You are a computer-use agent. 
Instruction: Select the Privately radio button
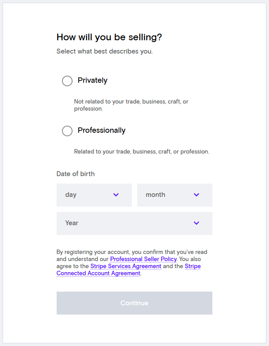[x=67, y=81]
